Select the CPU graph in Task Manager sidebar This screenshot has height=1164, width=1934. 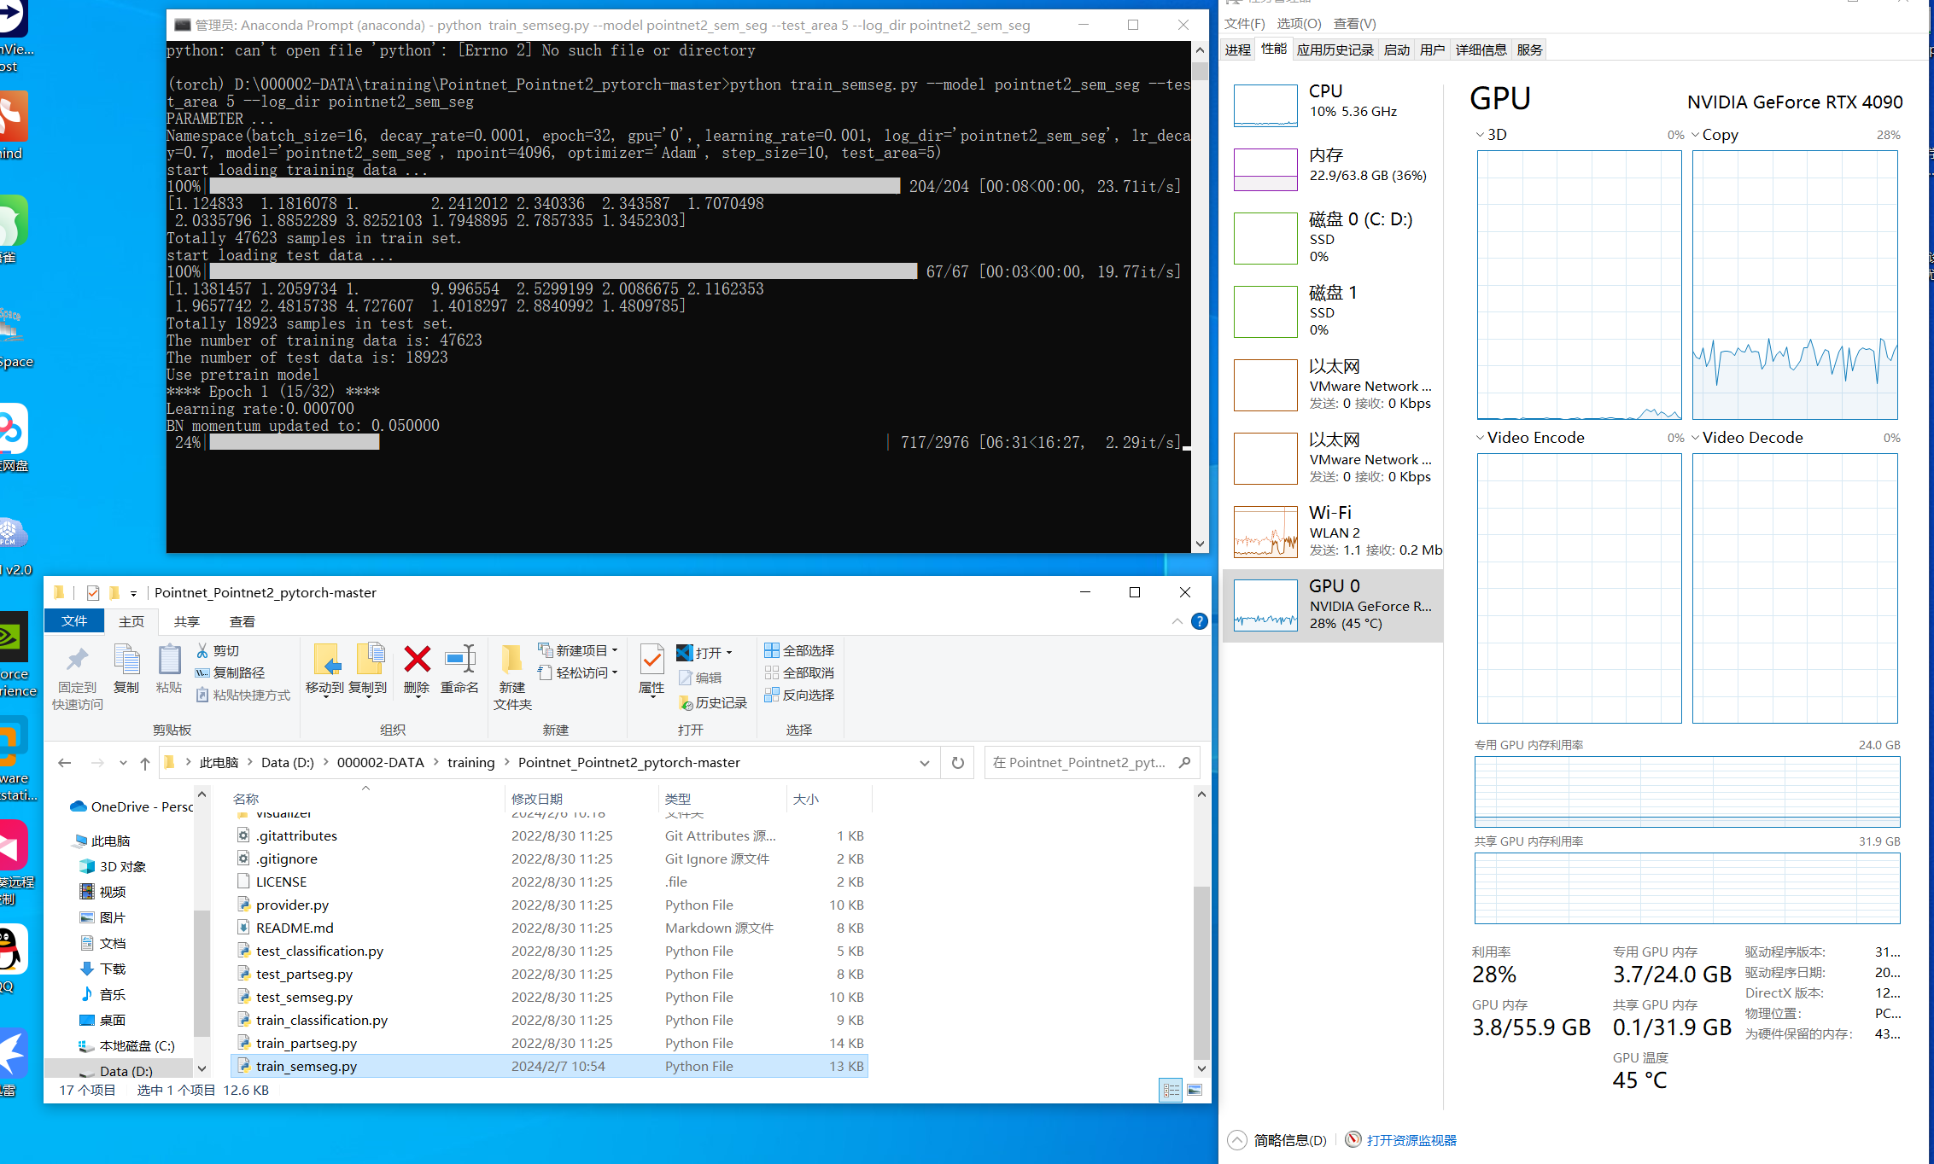pyautogui.click(x=1265, y=104)
